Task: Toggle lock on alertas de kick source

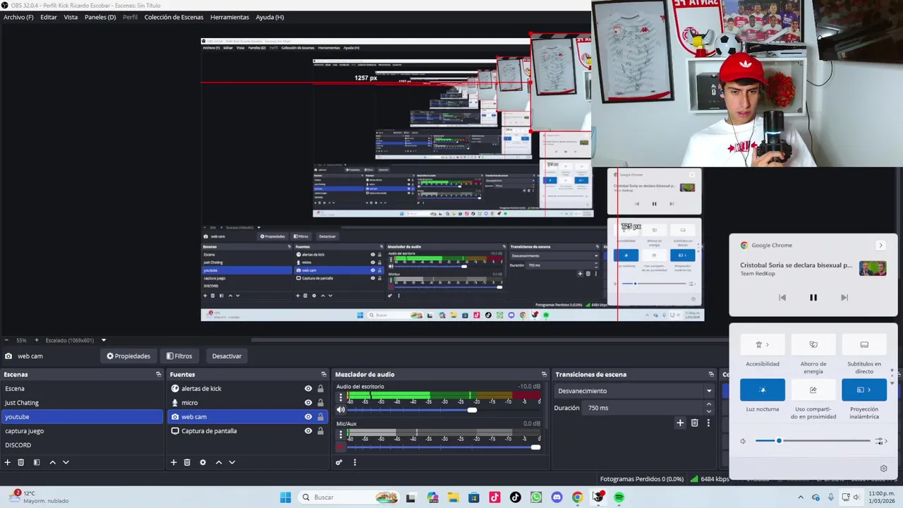Action: pos(320,389)
